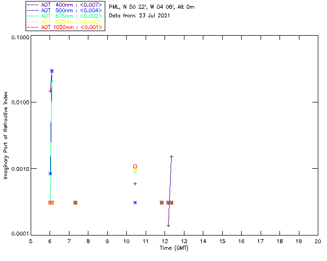Click the red square marker near 11.8h
Screen dimensions: 327x261
coord(161,203)
